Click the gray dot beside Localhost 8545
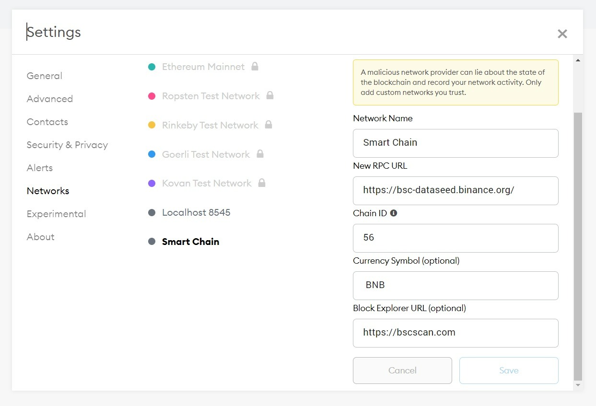This screenshot has width=596, height=406. pos(152,212)
